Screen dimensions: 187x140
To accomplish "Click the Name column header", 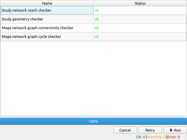I will (x=47, y=3).
